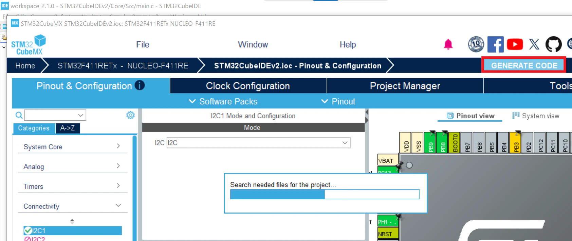
Task: Open the YouTube icon link
Action: 515,44
